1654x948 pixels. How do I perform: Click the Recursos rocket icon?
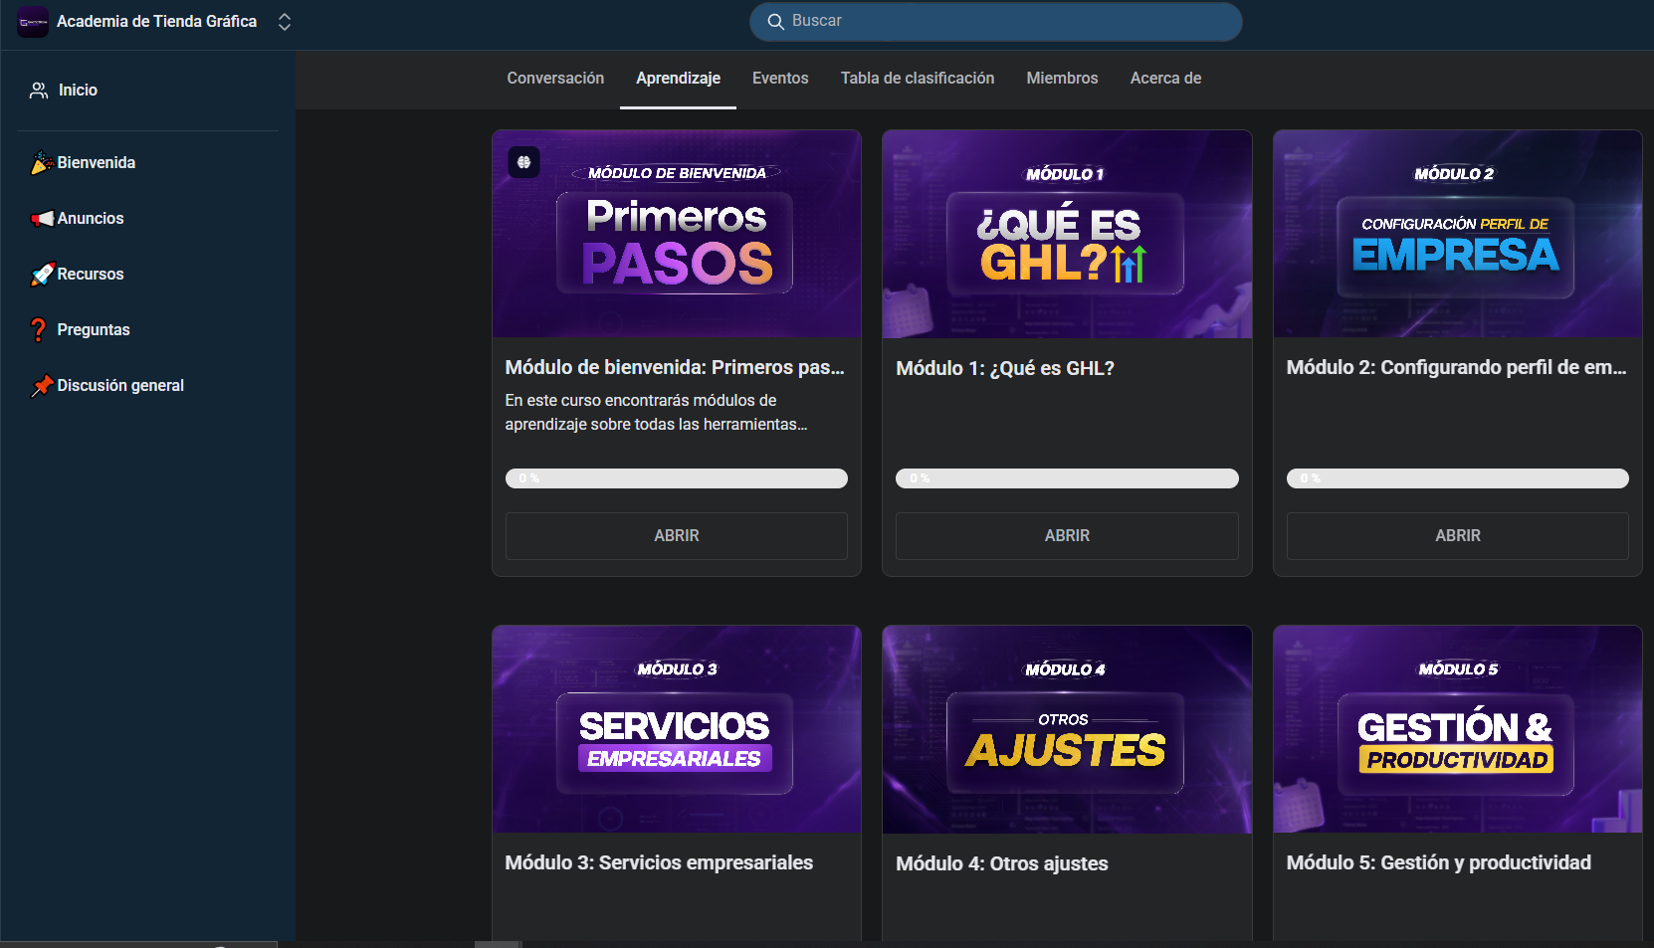pos(42,275)
